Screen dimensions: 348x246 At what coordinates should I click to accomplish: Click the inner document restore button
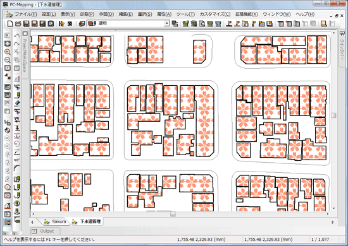click(x=337, y=16)
